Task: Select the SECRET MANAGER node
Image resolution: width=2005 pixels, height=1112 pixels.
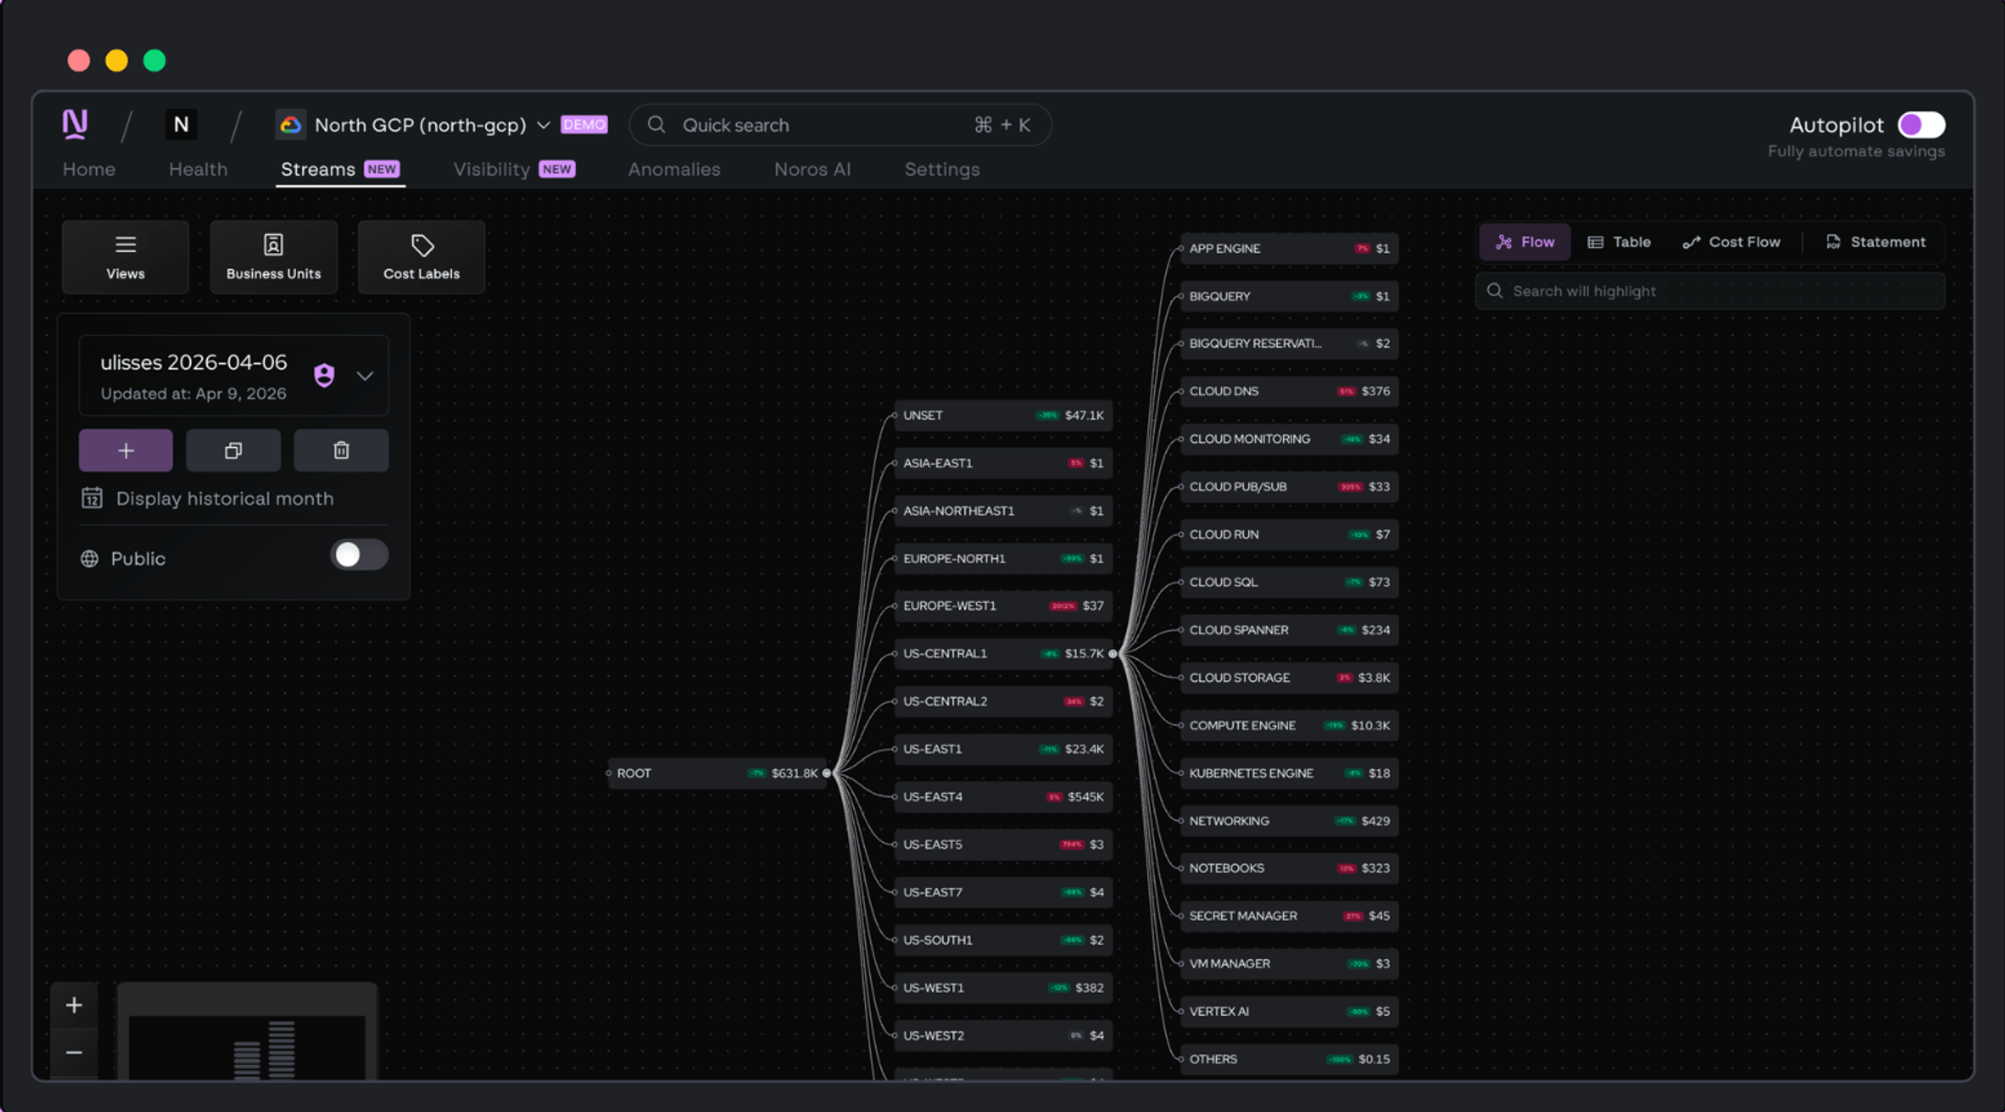Action: pyautogui.click(x=1290, y=916)
